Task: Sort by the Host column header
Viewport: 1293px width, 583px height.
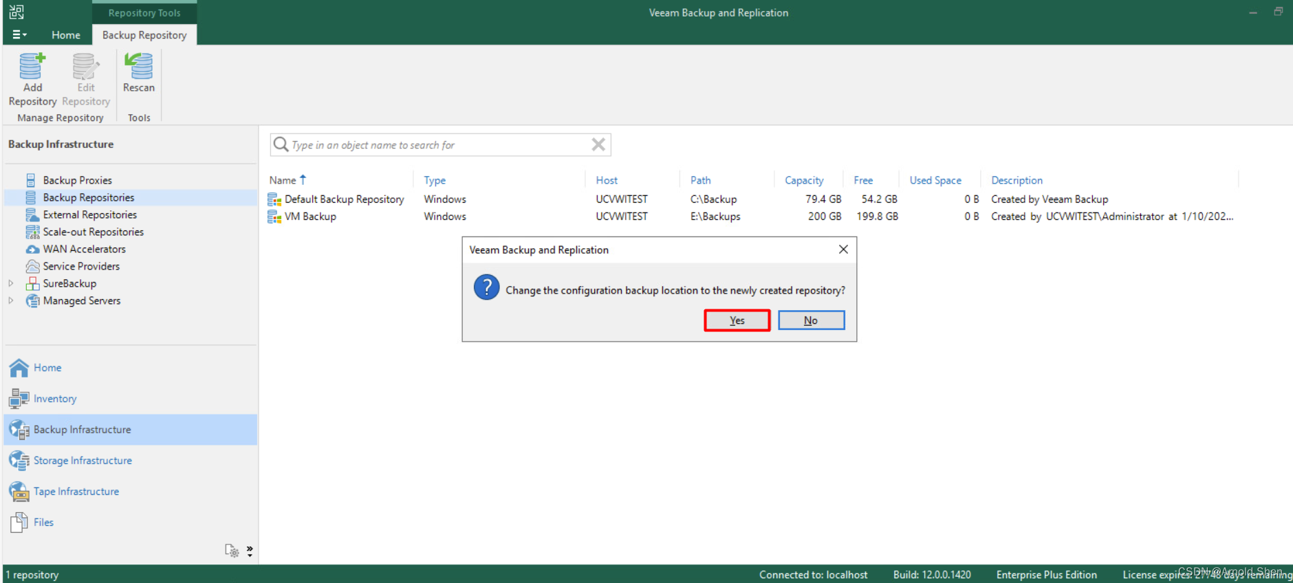Action: 607,180
